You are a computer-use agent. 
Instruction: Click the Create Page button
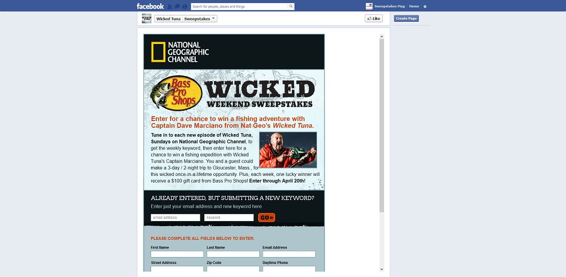(406, 18)
